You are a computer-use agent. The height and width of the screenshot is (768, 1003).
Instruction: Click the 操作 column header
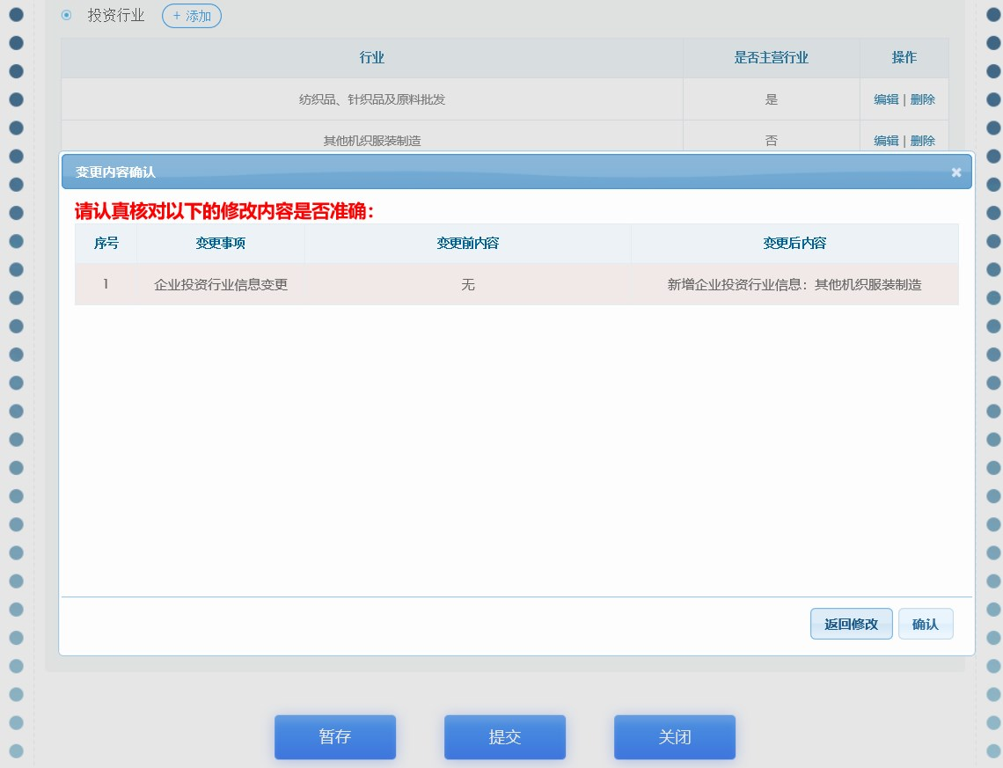click(904, 58)
